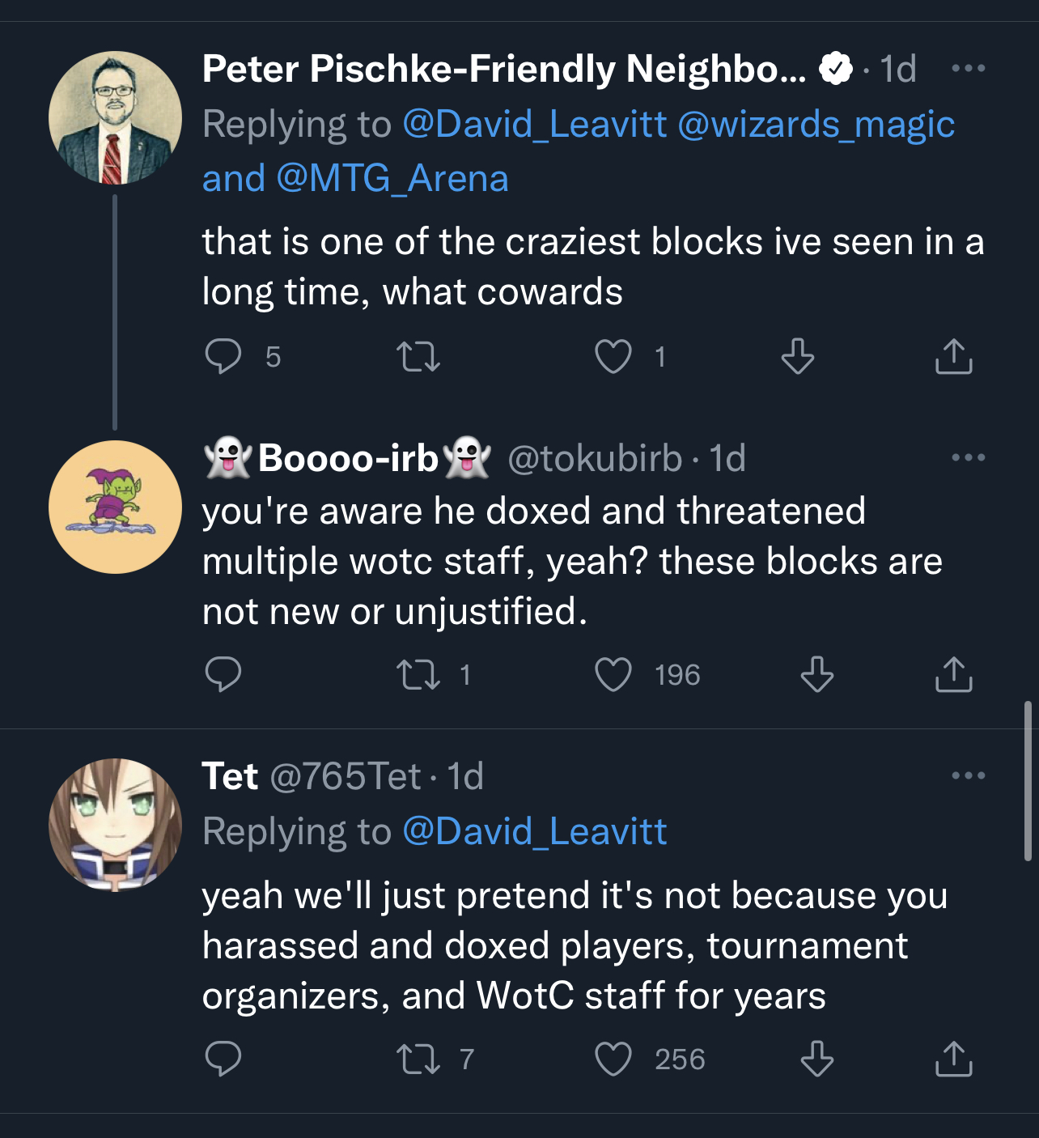Retweet the Boooo-irb tweet
Screen dimensions: 1039x1138
tap(418, 674)
